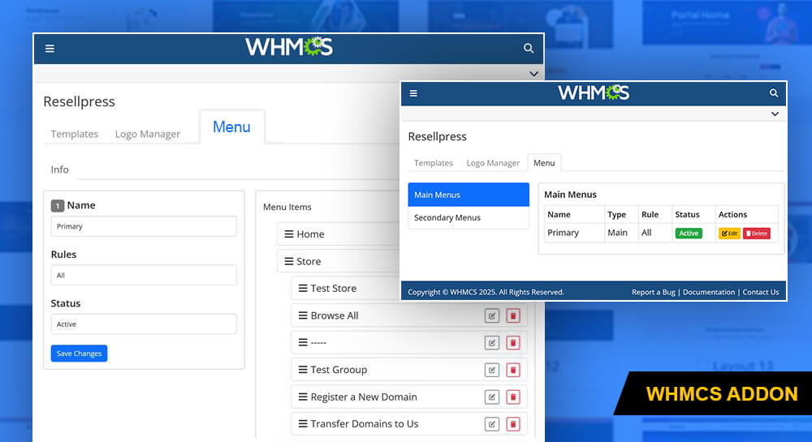This screenshot has height=442, width=812.
Task: Open the Rules dropdown showing All
Action: pos(144,275)
